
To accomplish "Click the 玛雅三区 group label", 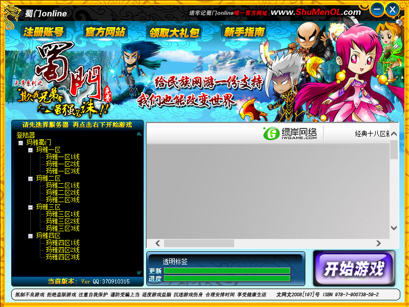I will 48,207.
